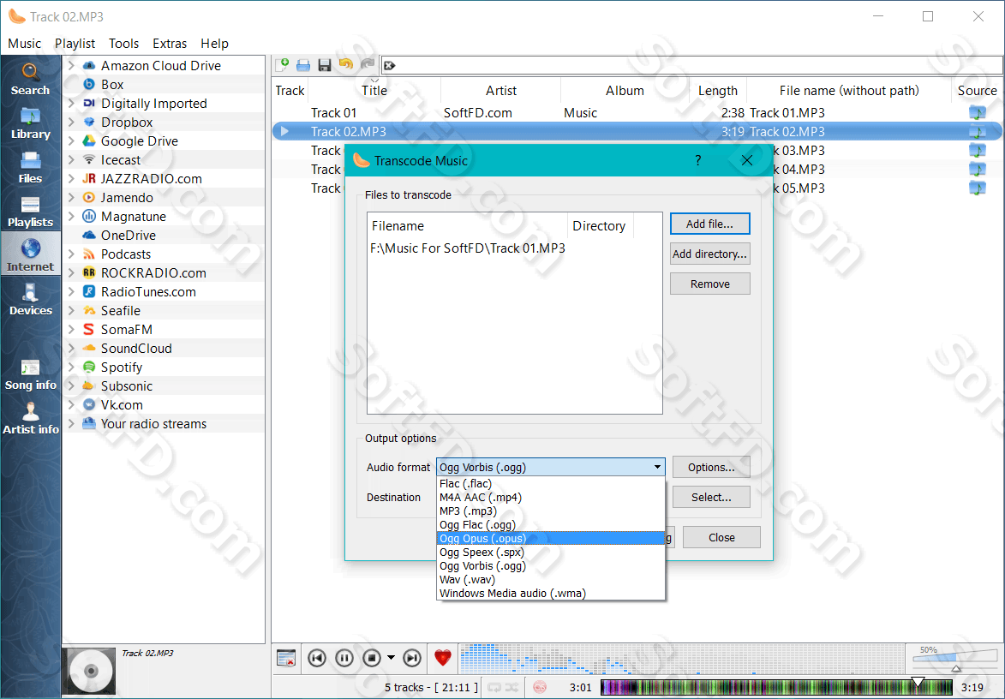Viewport: 1005px width, 699px height.
Task: Seek within the moodbar track progress
Action: coord(776,688)
